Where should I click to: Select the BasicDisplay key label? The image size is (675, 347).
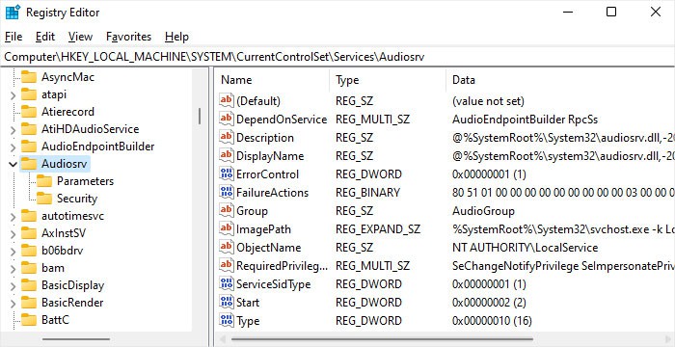tap(72, 285)
